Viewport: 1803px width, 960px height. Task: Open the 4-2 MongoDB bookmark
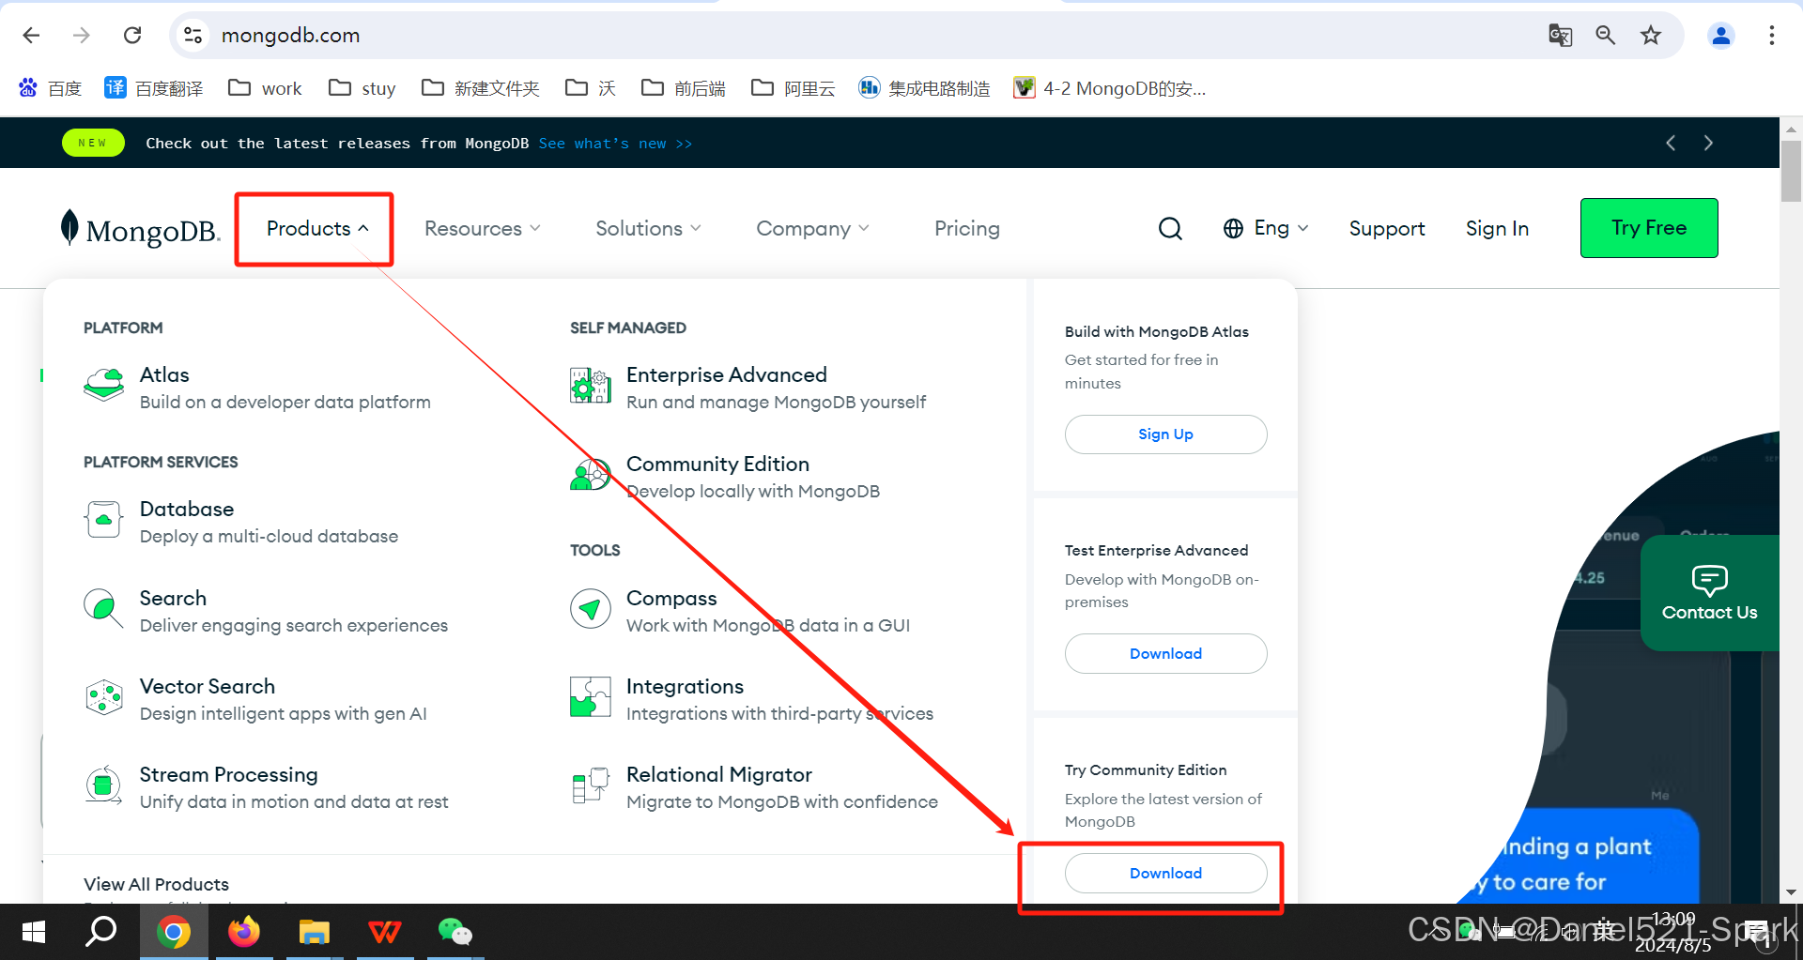point(1110,88)
